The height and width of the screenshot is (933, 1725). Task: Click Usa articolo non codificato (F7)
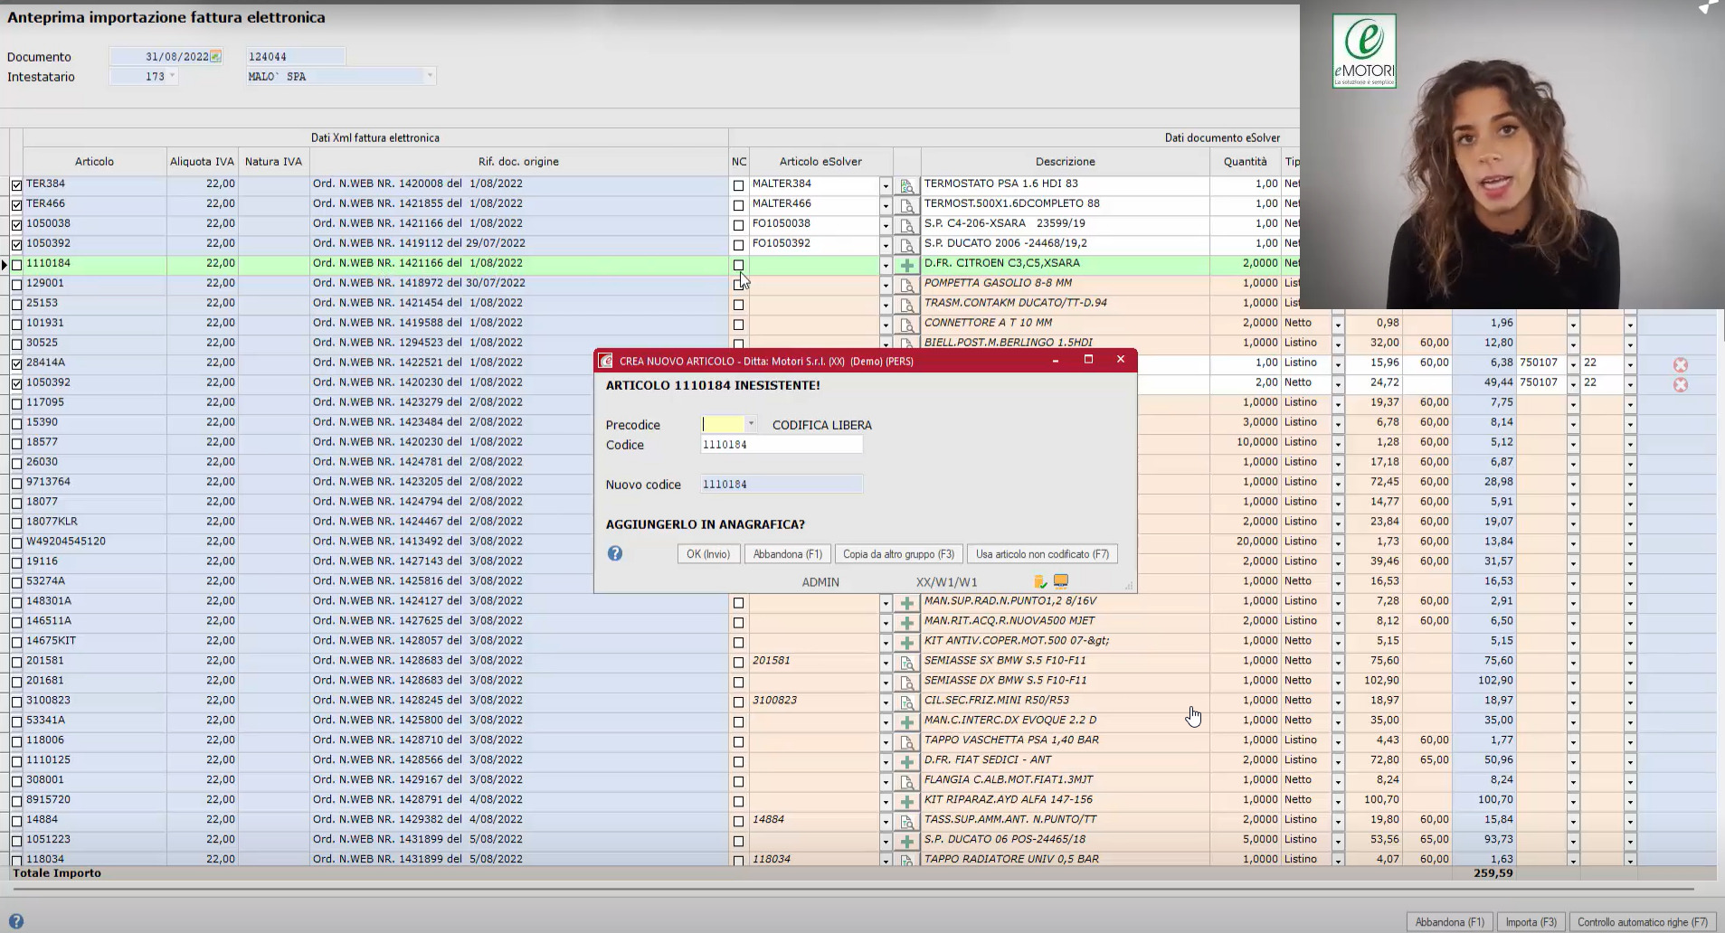[1042, 554]
